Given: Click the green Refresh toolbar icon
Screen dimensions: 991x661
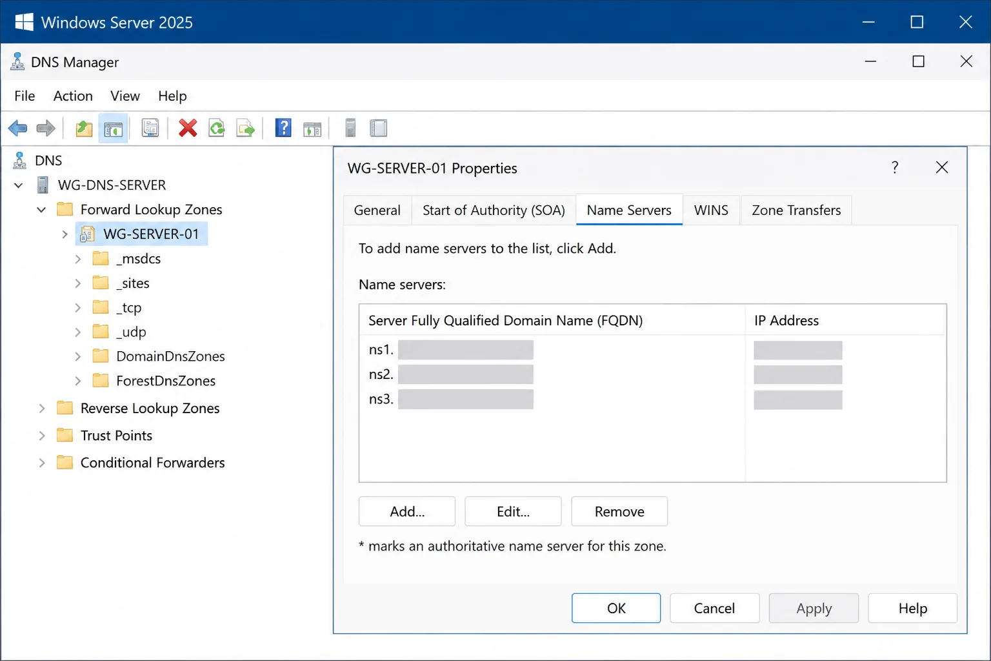Looking at the screenshot, I should click(217, 128).
